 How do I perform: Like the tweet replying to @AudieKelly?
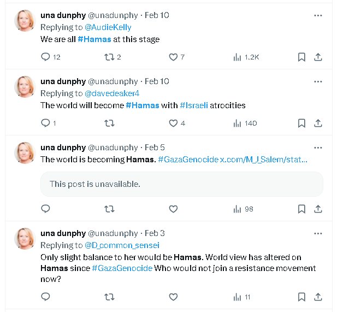pyautogui.click(x=173, y=57)
